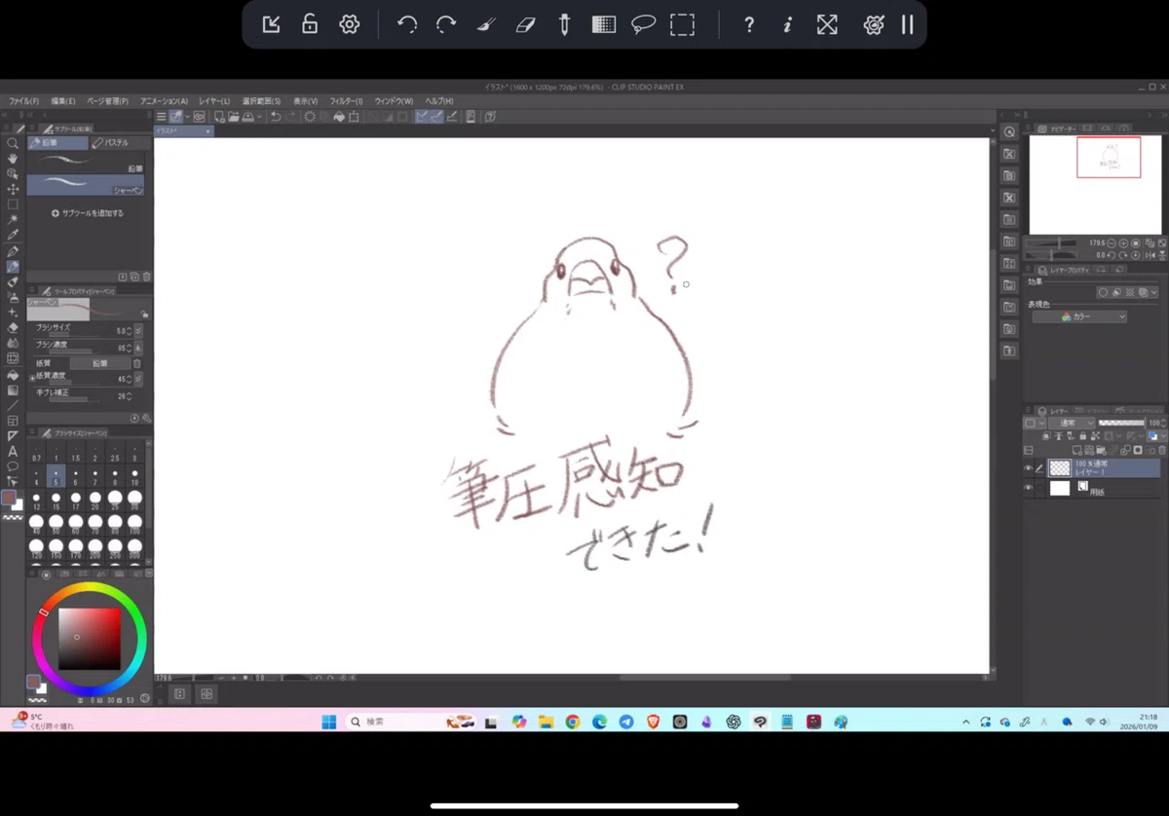Delete sub tool using trash icon

[146, 277]
